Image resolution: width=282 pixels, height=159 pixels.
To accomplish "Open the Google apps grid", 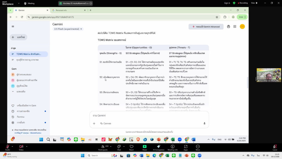I will [235, 26].
